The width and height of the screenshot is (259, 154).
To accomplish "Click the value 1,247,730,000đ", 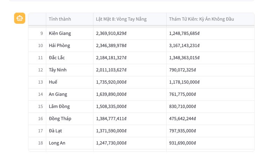I will click(x=111, y=143).
